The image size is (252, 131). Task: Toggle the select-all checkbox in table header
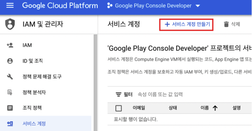[119, 108]
